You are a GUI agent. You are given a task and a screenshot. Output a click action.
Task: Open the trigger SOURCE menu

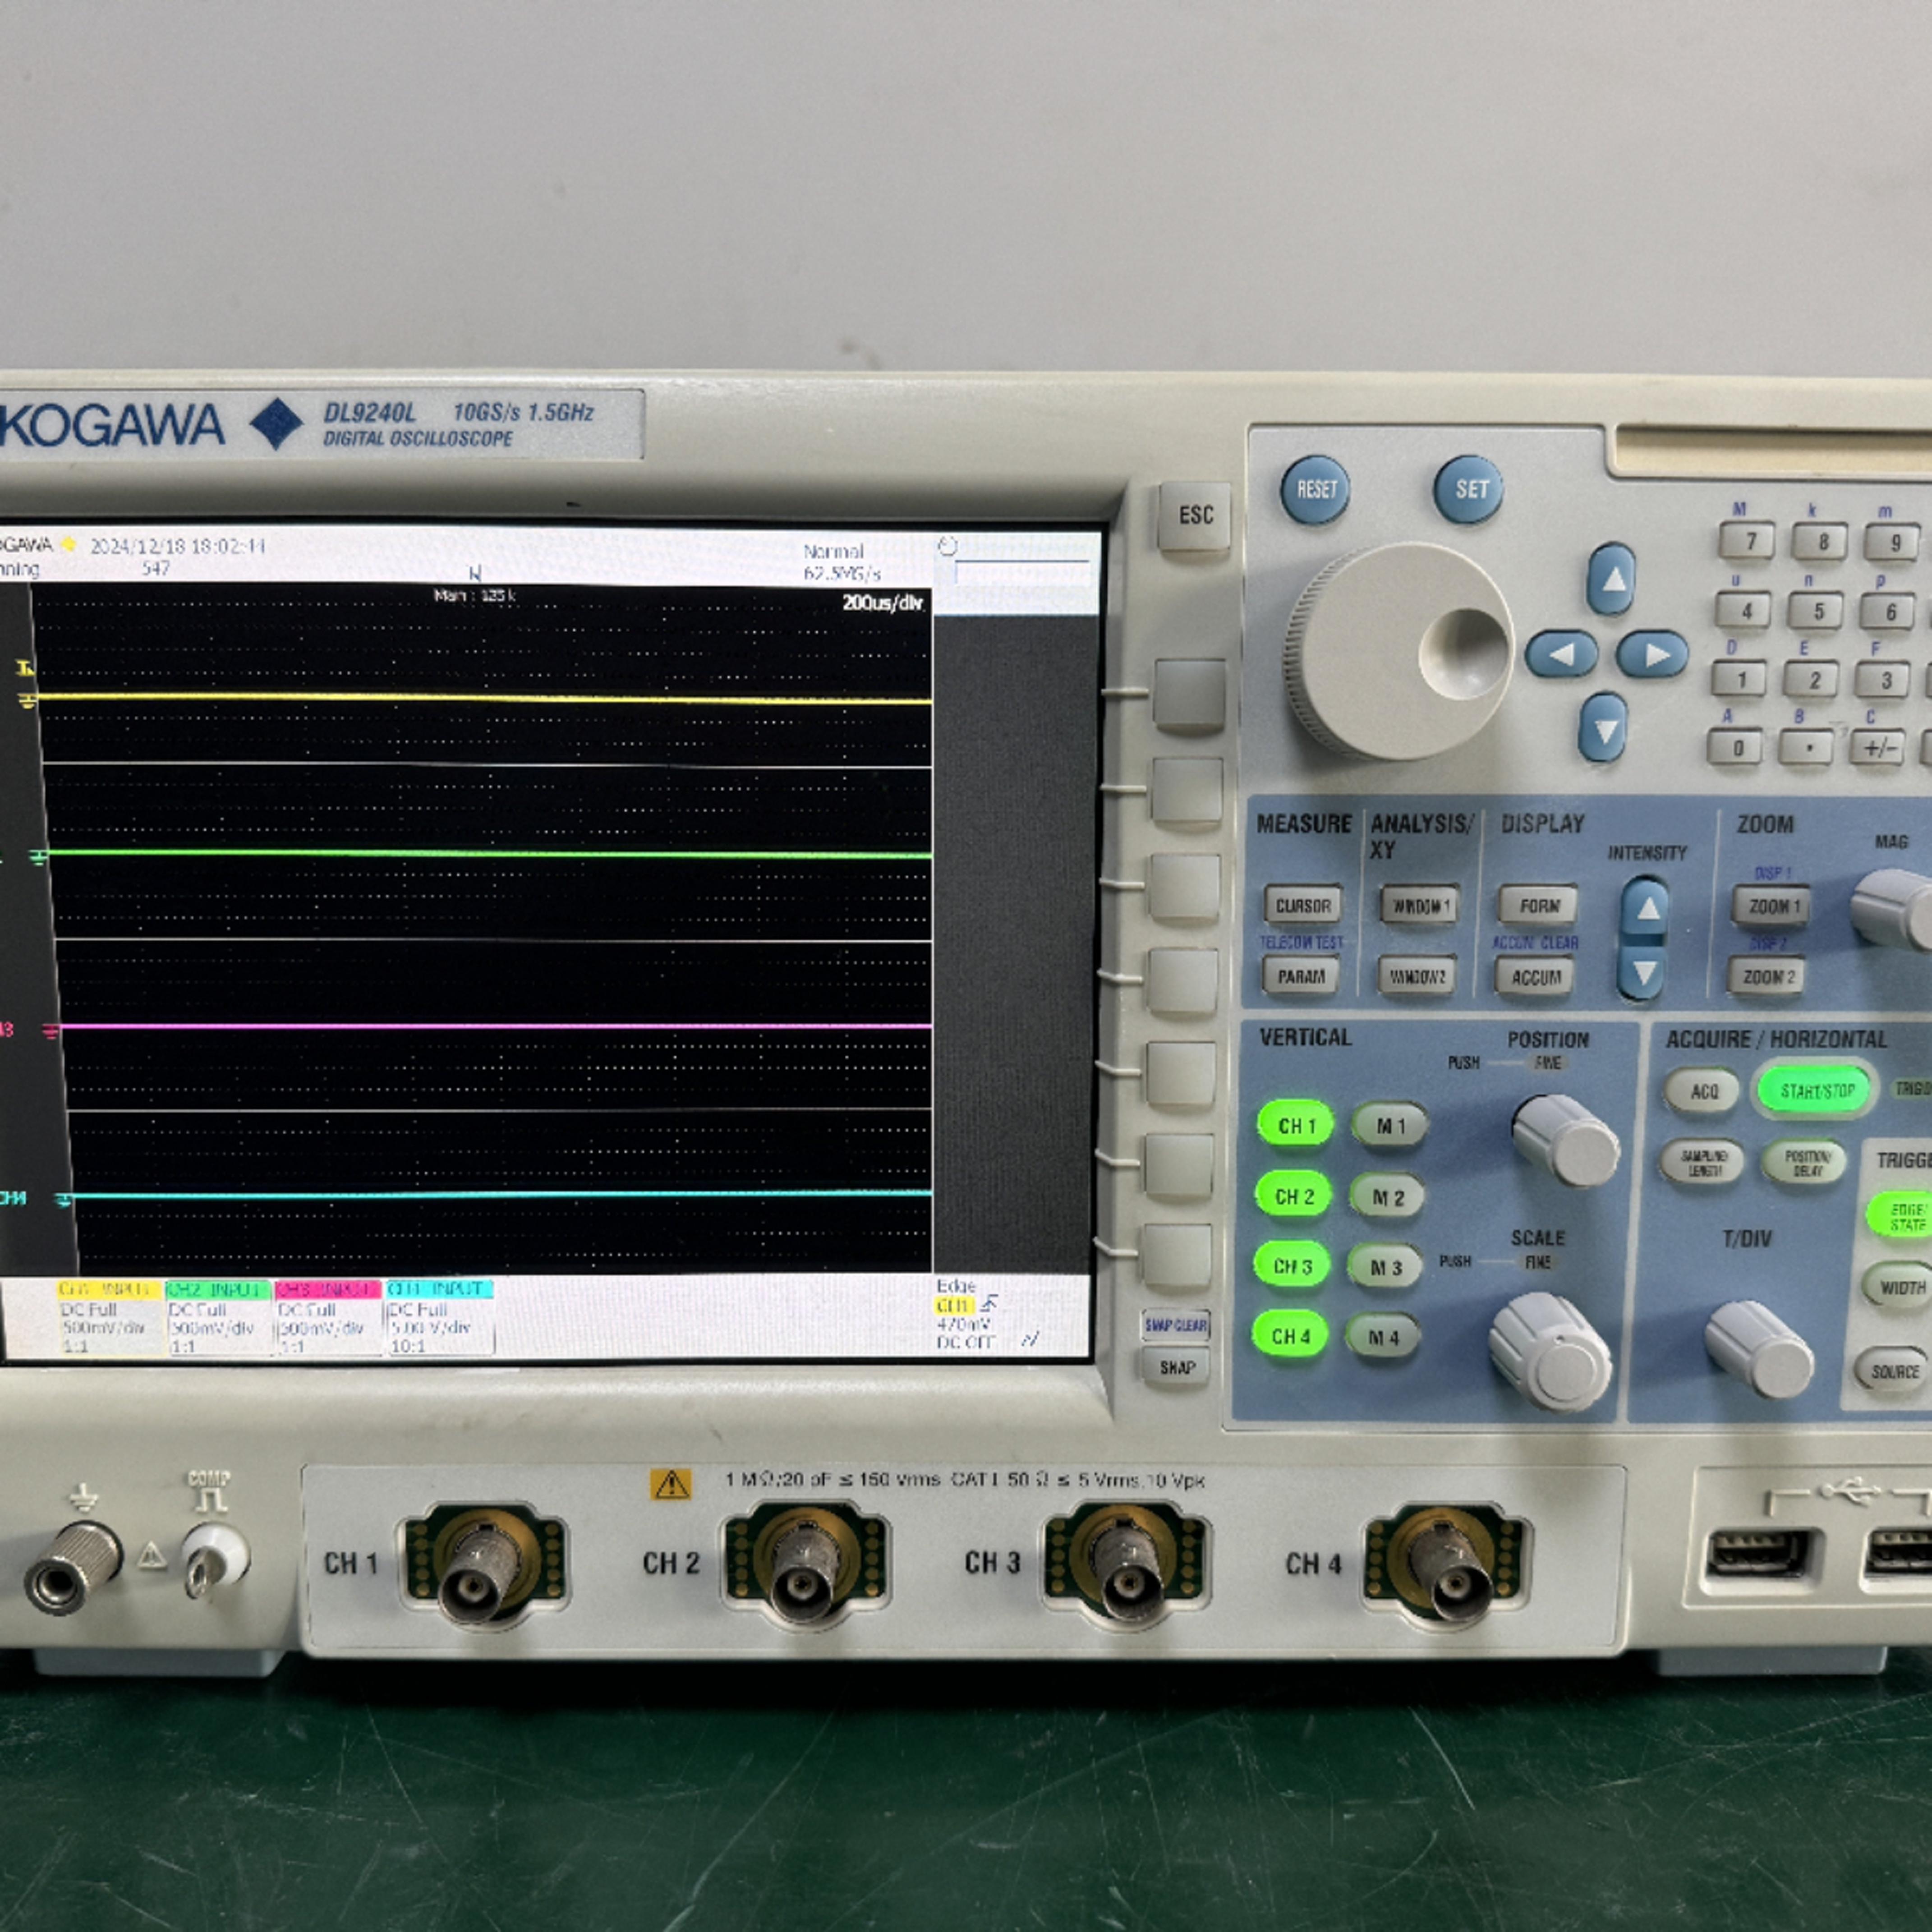click(1893, 1372)
